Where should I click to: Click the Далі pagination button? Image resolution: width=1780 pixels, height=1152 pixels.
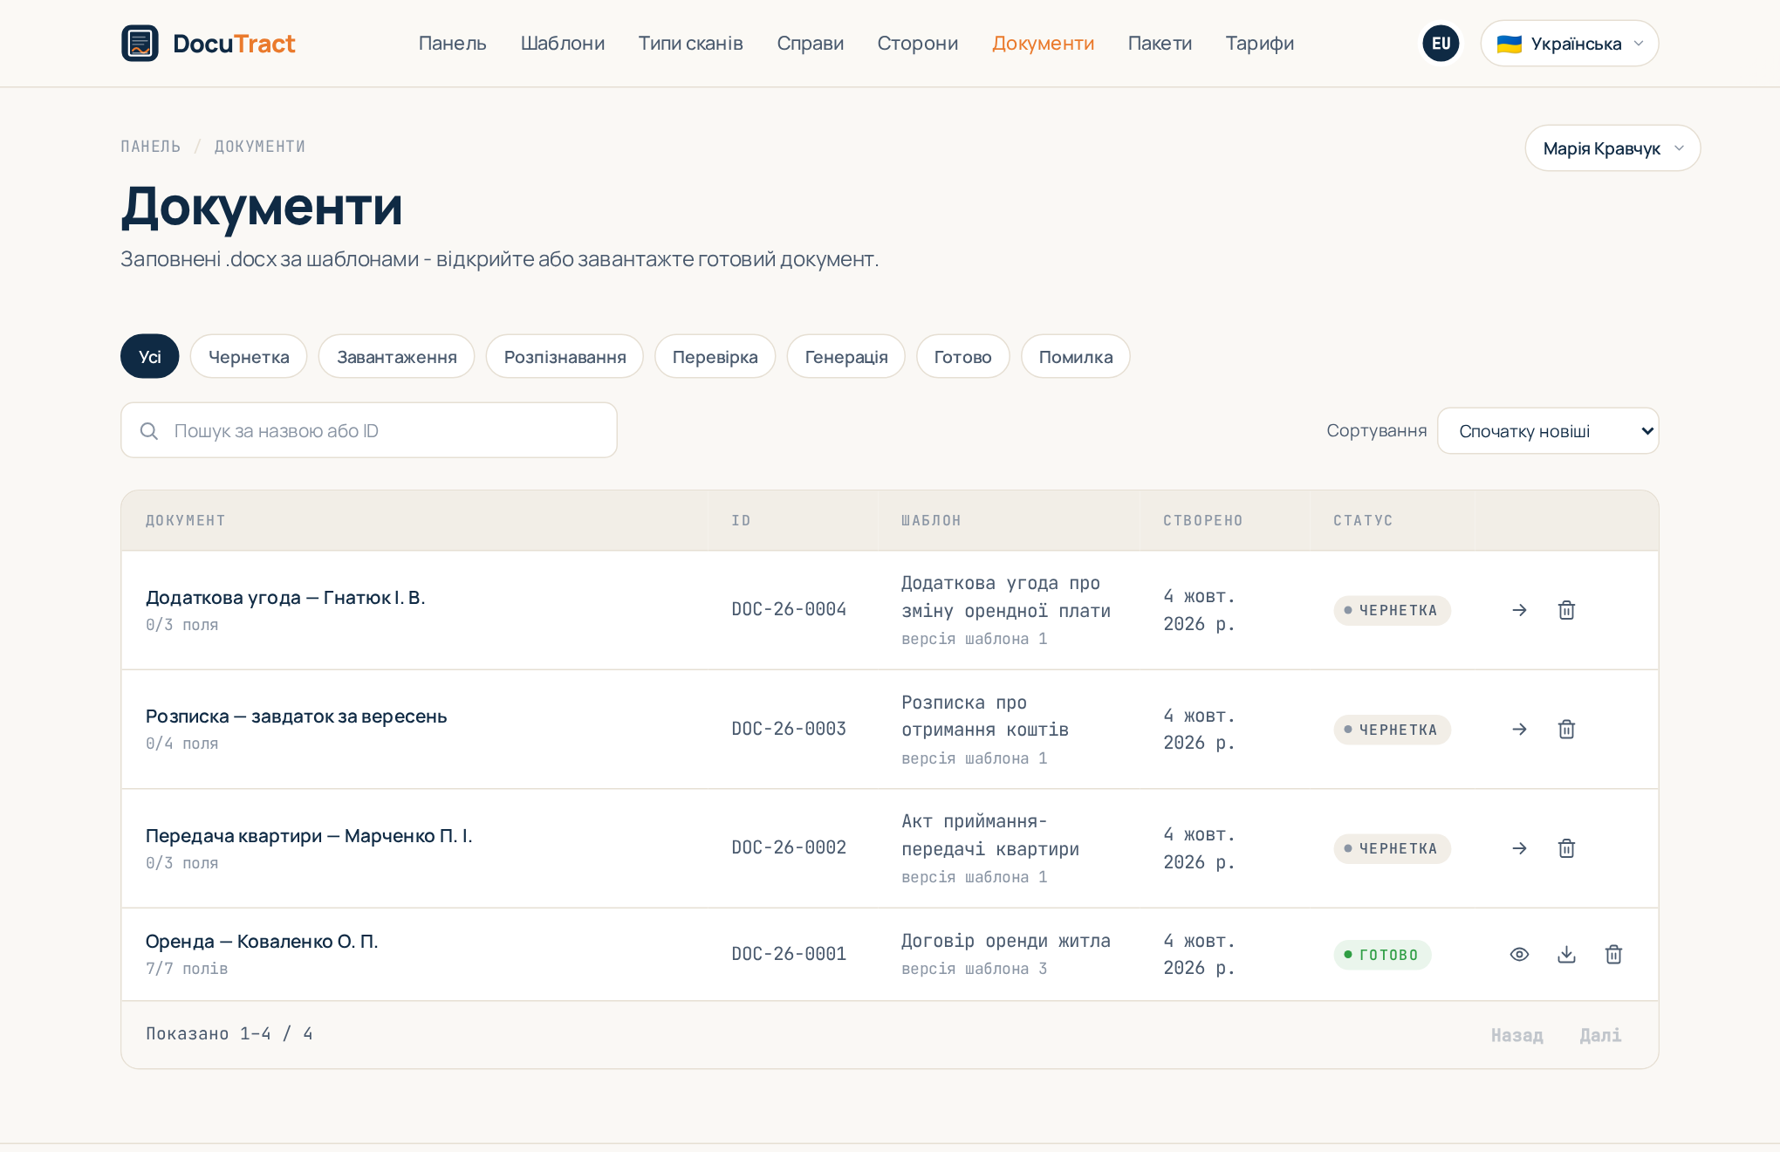[x=1600, y=1035]
